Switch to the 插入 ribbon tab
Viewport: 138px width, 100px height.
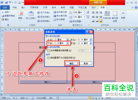click(23, 7)
